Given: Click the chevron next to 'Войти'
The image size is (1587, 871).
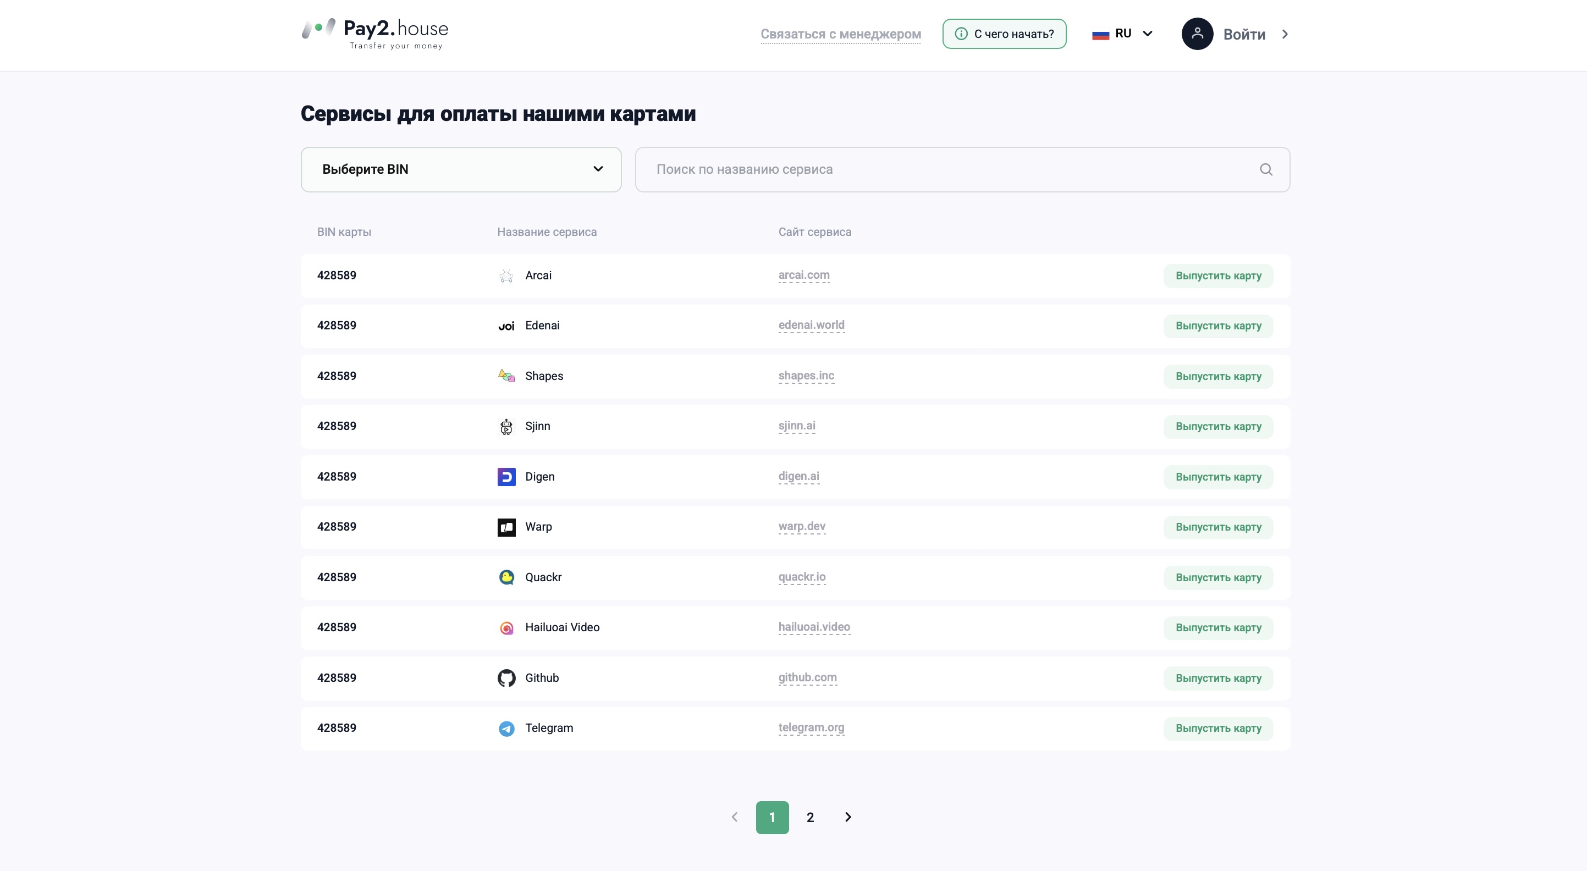Looking at the screenshot, I should point(1285,35).
